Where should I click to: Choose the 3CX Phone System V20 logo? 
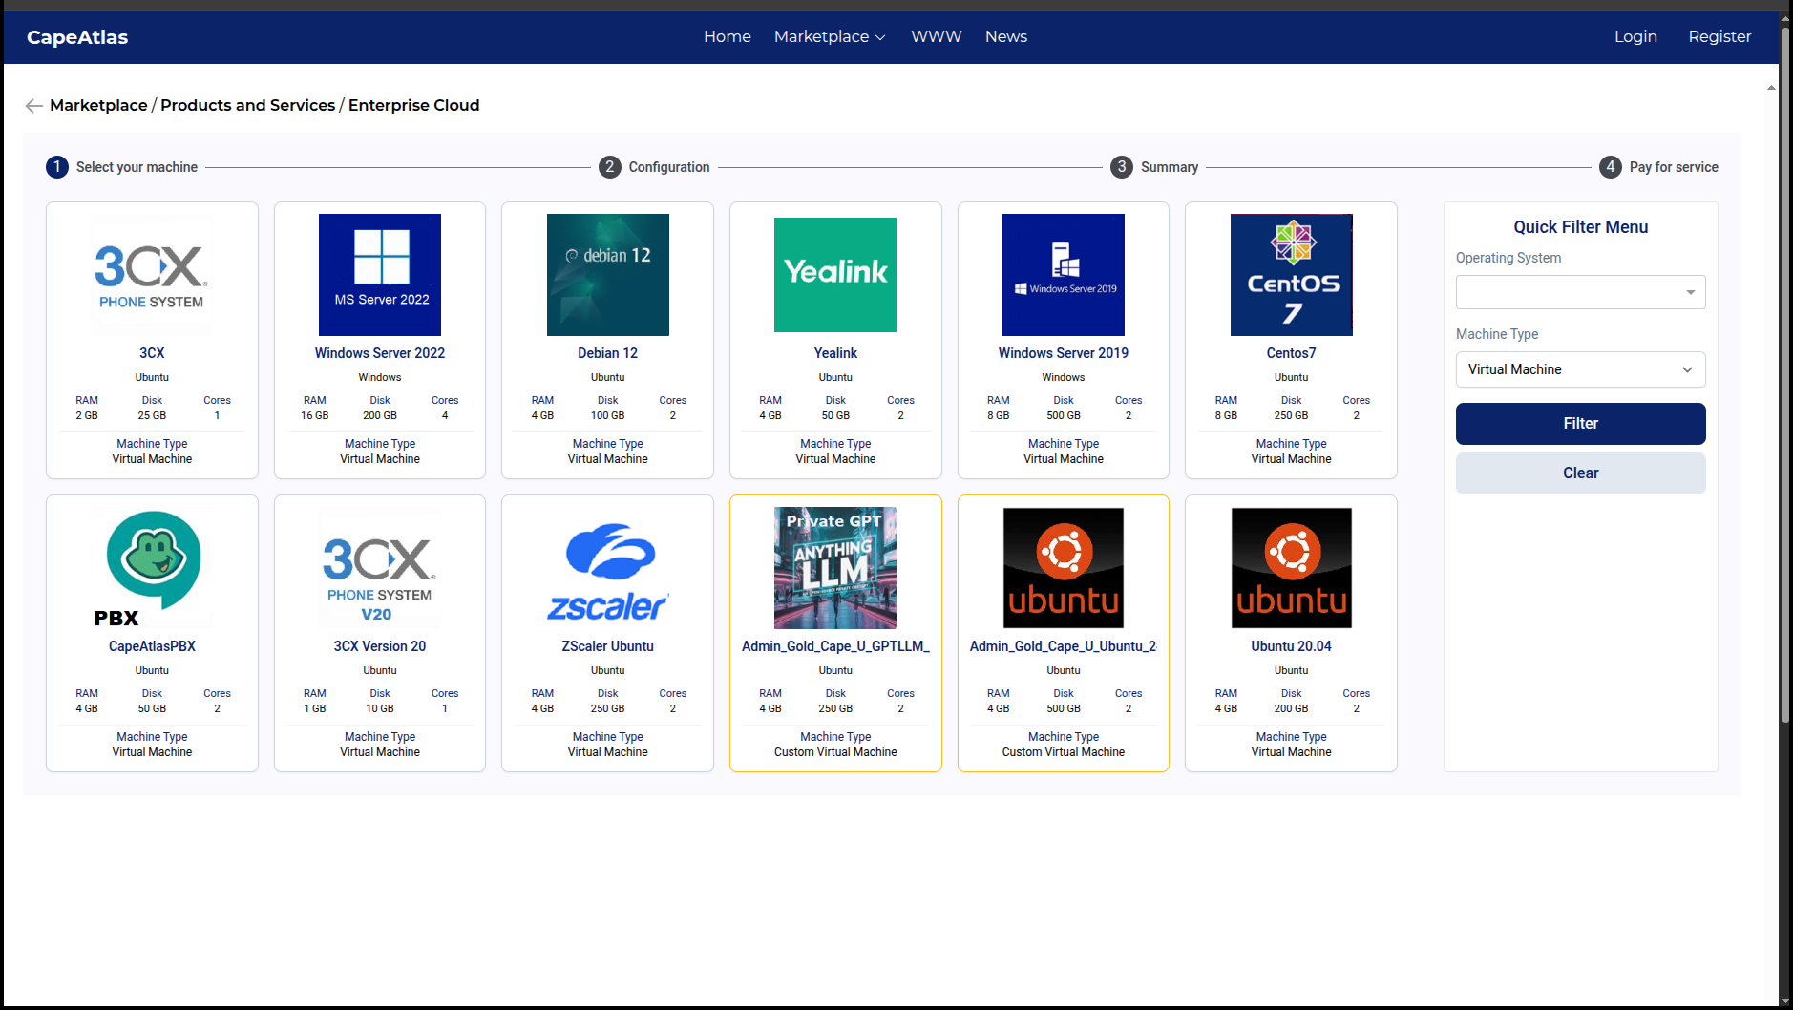pyautogui.click(x=380, y=568)
